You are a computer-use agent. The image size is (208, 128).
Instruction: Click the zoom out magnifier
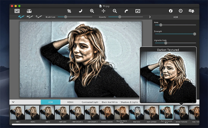coord(115,11)
